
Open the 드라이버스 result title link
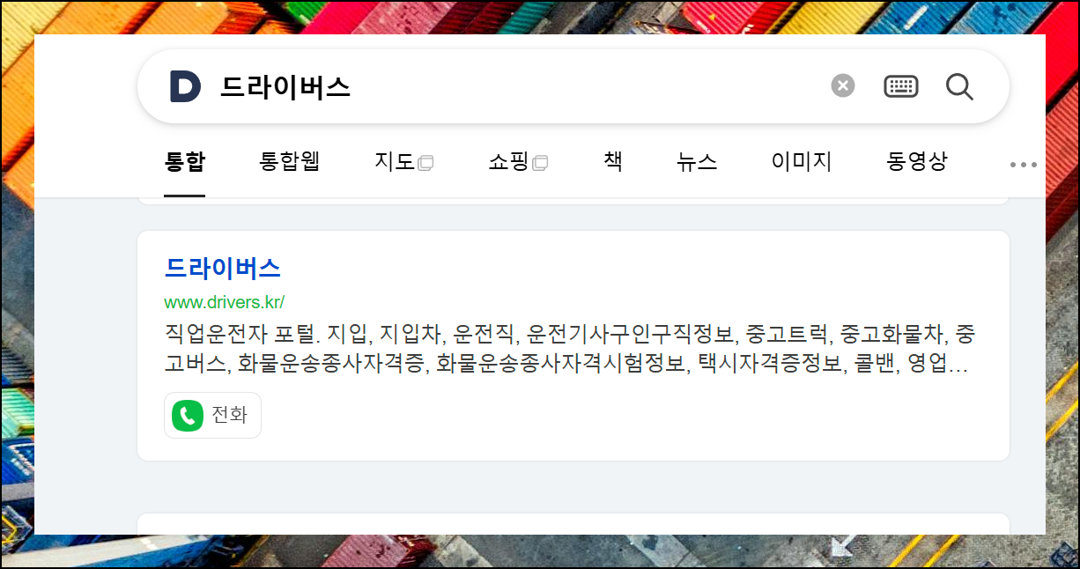[223, 268]
